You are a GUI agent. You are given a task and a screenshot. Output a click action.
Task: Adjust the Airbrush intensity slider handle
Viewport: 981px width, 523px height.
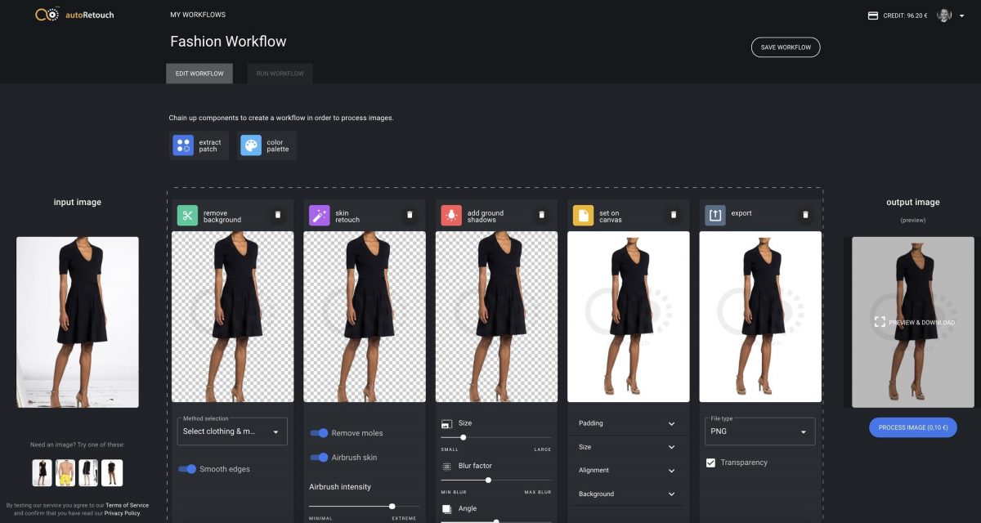pyautogui.click(x=392, y=507)
